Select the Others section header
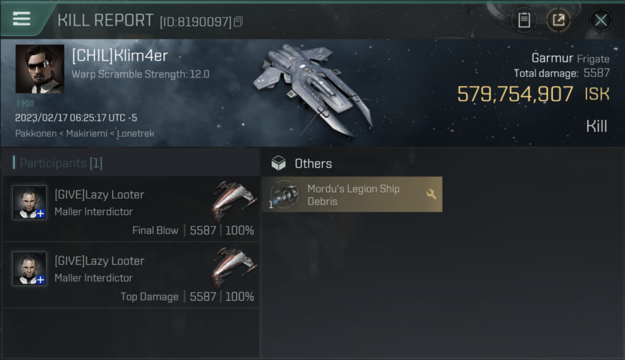 click(x=313, y=164)
